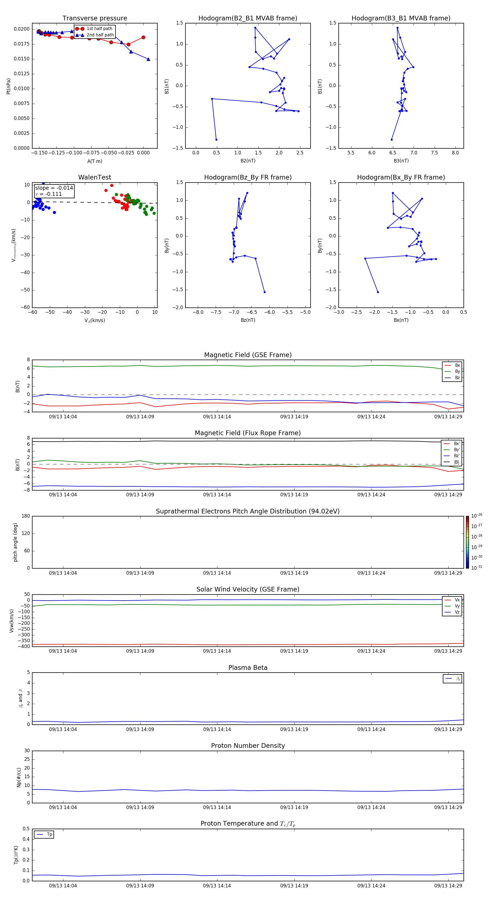Screen dimensions: 496x910
Task: Click the "Bz(nT)" x-axis label
Action: tap(248, 320)
